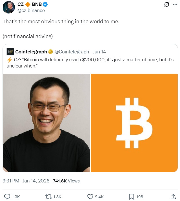The height and width of the screenshot is (201, 180).
Task: Open the Grok slashed-circle icon
Action: [x=166, y=4]
